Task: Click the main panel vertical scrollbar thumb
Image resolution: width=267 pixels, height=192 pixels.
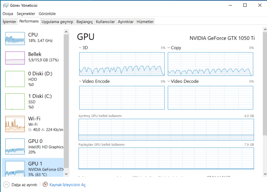Action: [265, 84]
